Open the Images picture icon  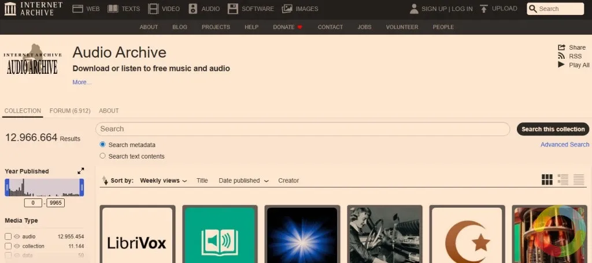click(287, 9)
